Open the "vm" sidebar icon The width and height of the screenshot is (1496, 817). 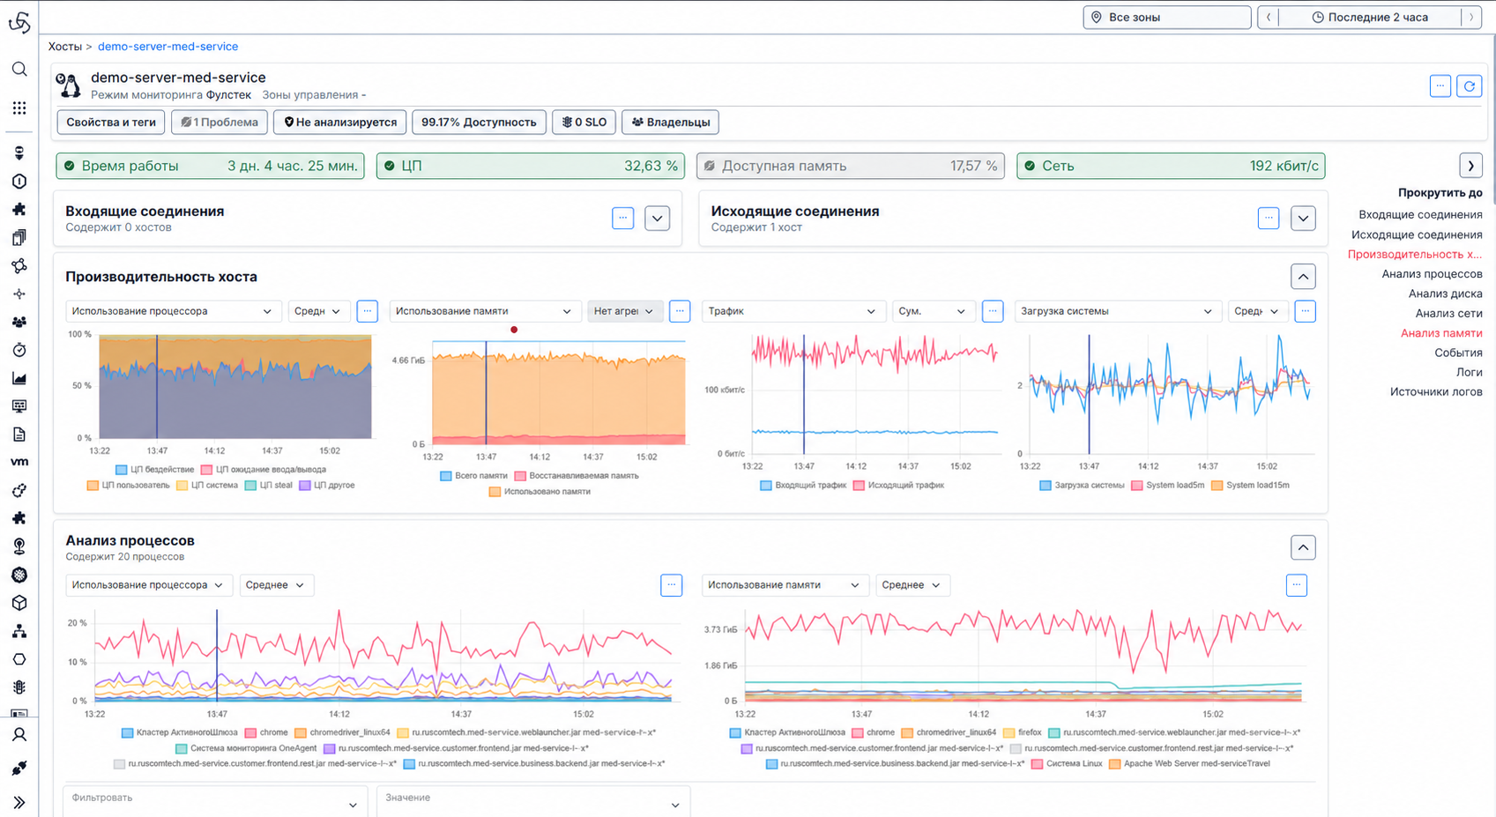19,462
